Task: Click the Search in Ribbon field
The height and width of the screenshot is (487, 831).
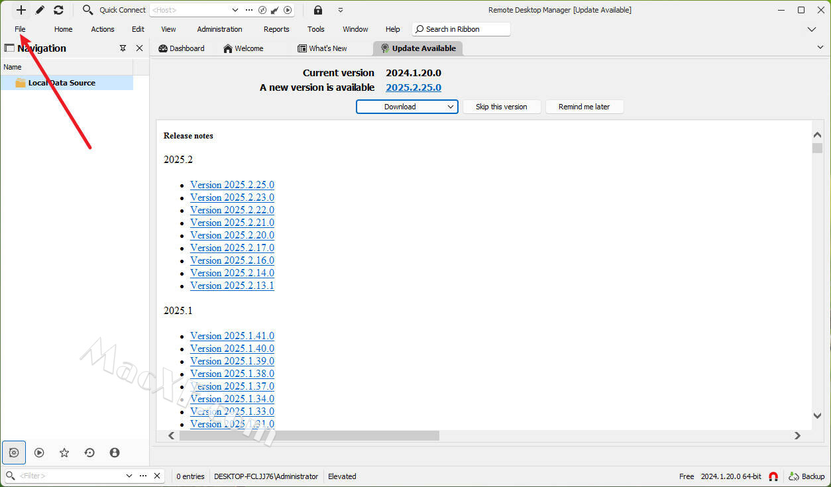Action: pos(461,29)
